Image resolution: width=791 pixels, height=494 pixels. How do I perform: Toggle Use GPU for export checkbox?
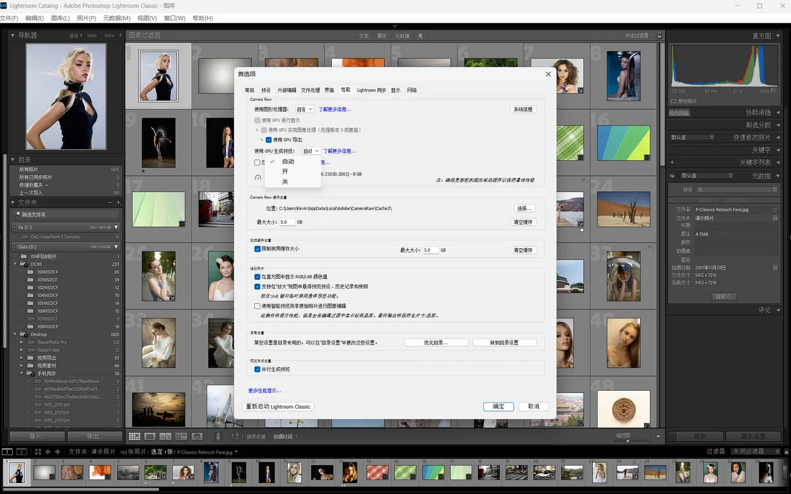(x=269, y=140)
